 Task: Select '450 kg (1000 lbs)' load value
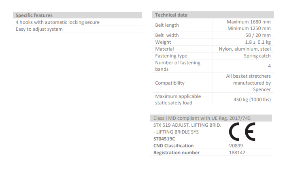click(x=252, y=100)
